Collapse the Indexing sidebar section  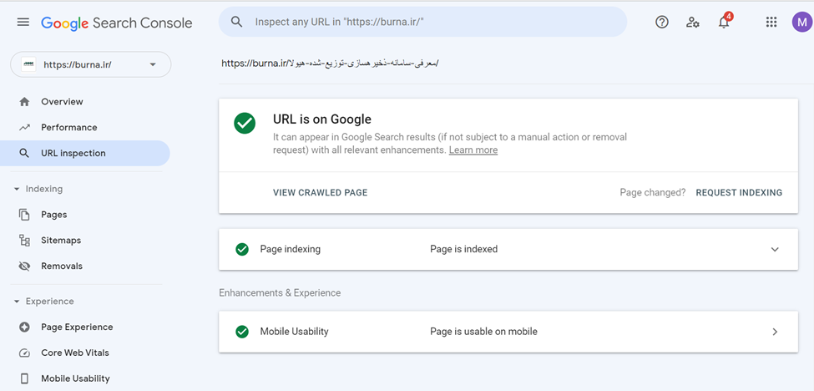[x=17, y=189]
